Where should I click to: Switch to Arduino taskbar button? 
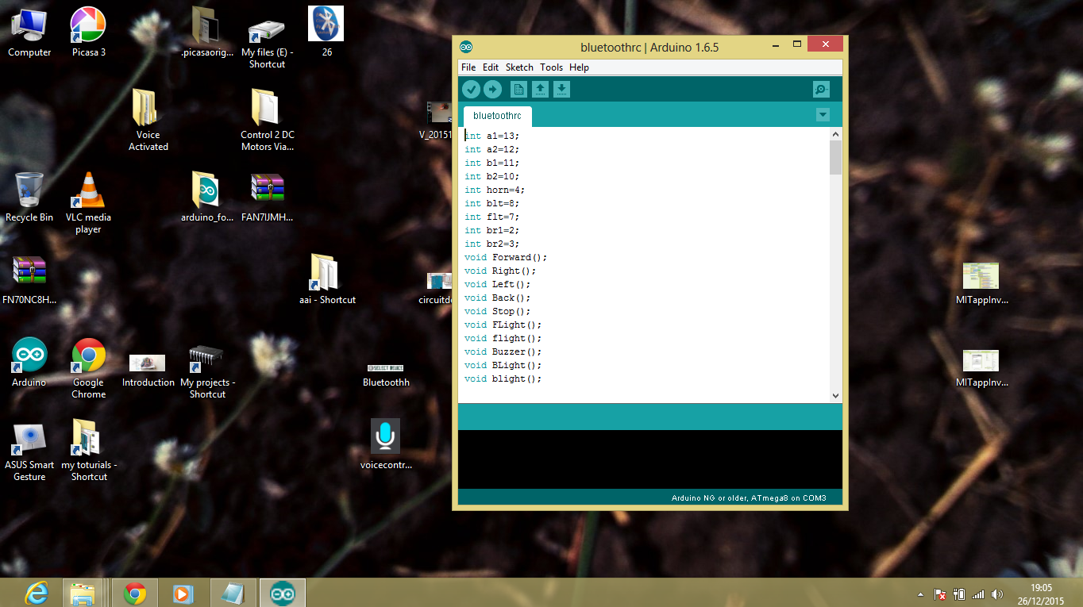pyautogui.click(x=282, y=593)
